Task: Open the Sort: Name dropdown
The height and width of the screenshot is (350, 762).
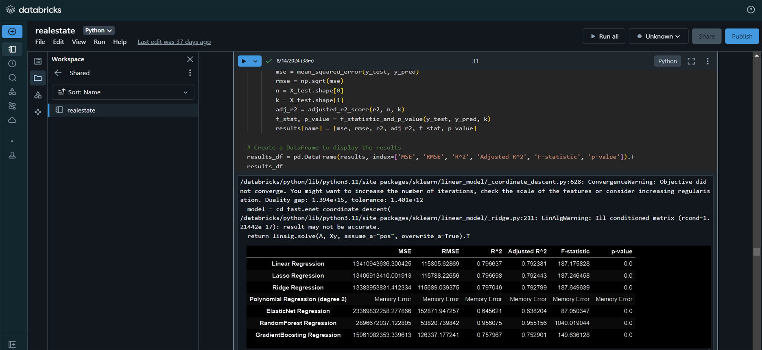Action: click(123, 92)
